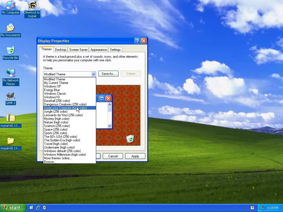Select Inside your Computer (high color) theme
The height and width of the screenshot is (212, 283).
[69, 108]
